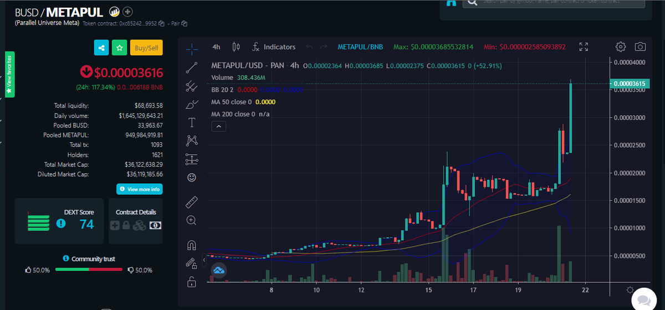Image resolution: width=665 pixels, height=310 pixels.
Task: Click the Daily volume value
Action: (x=141, y=115)
